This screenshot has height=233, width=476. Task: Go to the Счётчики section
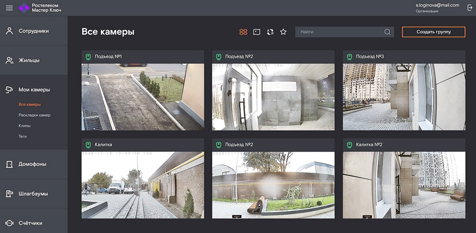(x=30, y=223)
